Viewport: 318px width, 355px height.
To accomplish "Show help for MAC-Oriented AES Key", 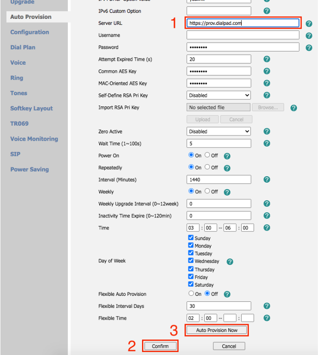I will (x=267, y=83).
